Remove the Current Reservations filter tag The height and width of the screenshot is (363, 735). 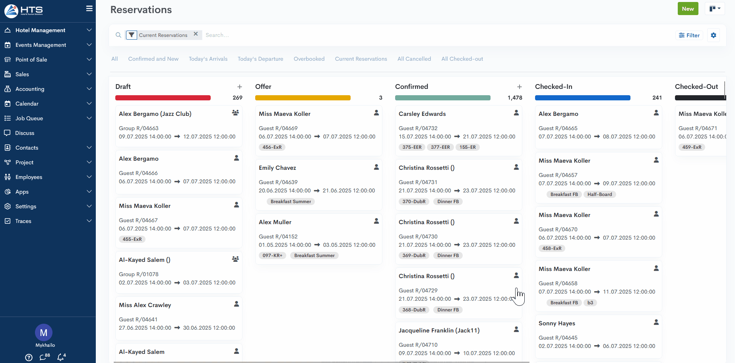pos(196,34)
